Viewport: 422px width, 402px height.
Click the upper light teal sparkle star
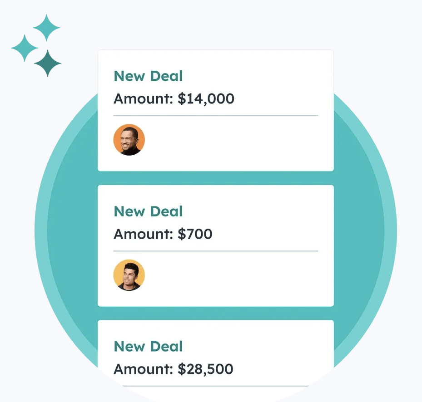click(46, 27)
